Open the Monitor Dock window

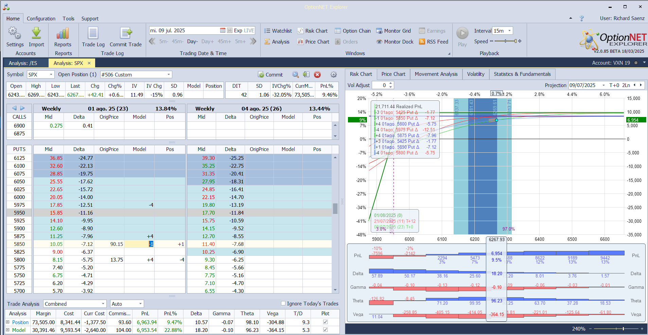395,42
